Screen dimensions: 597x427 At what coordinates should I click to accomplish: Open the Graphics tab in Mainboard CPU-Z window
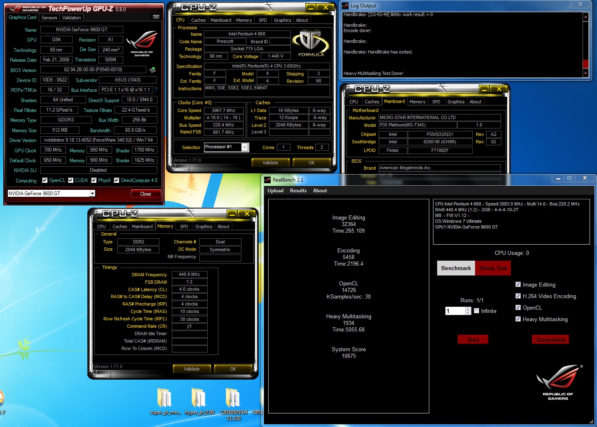coord(456,101)
